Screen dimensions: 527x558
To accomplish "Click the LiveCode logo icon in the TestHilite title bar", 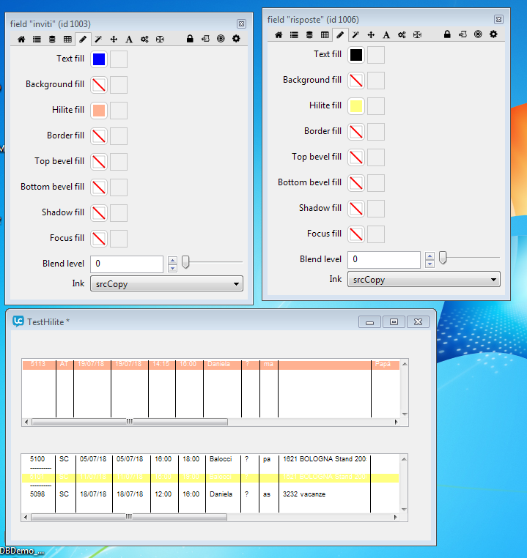I will [x=18, y=321].
